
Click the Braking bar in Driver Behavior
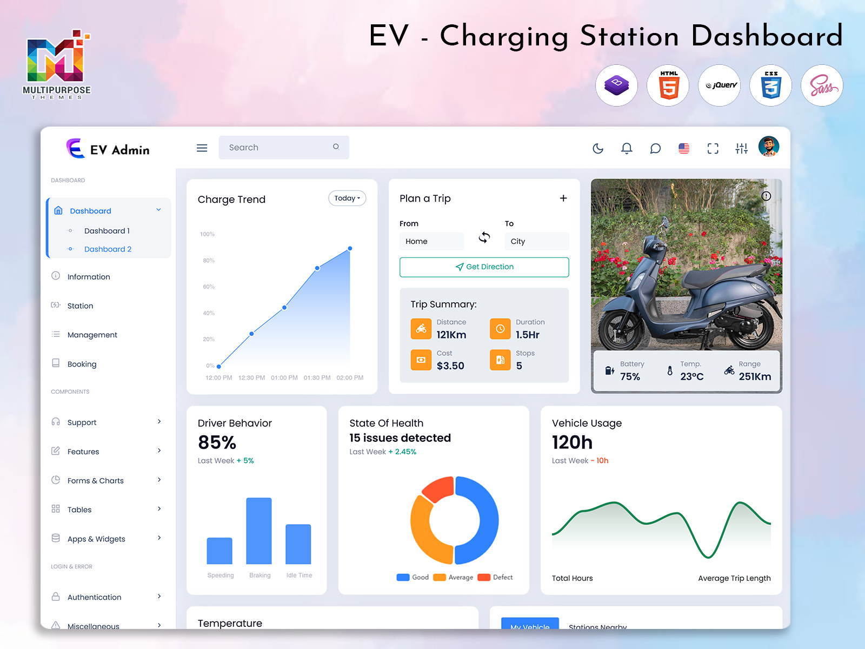(x=259, y=531)
